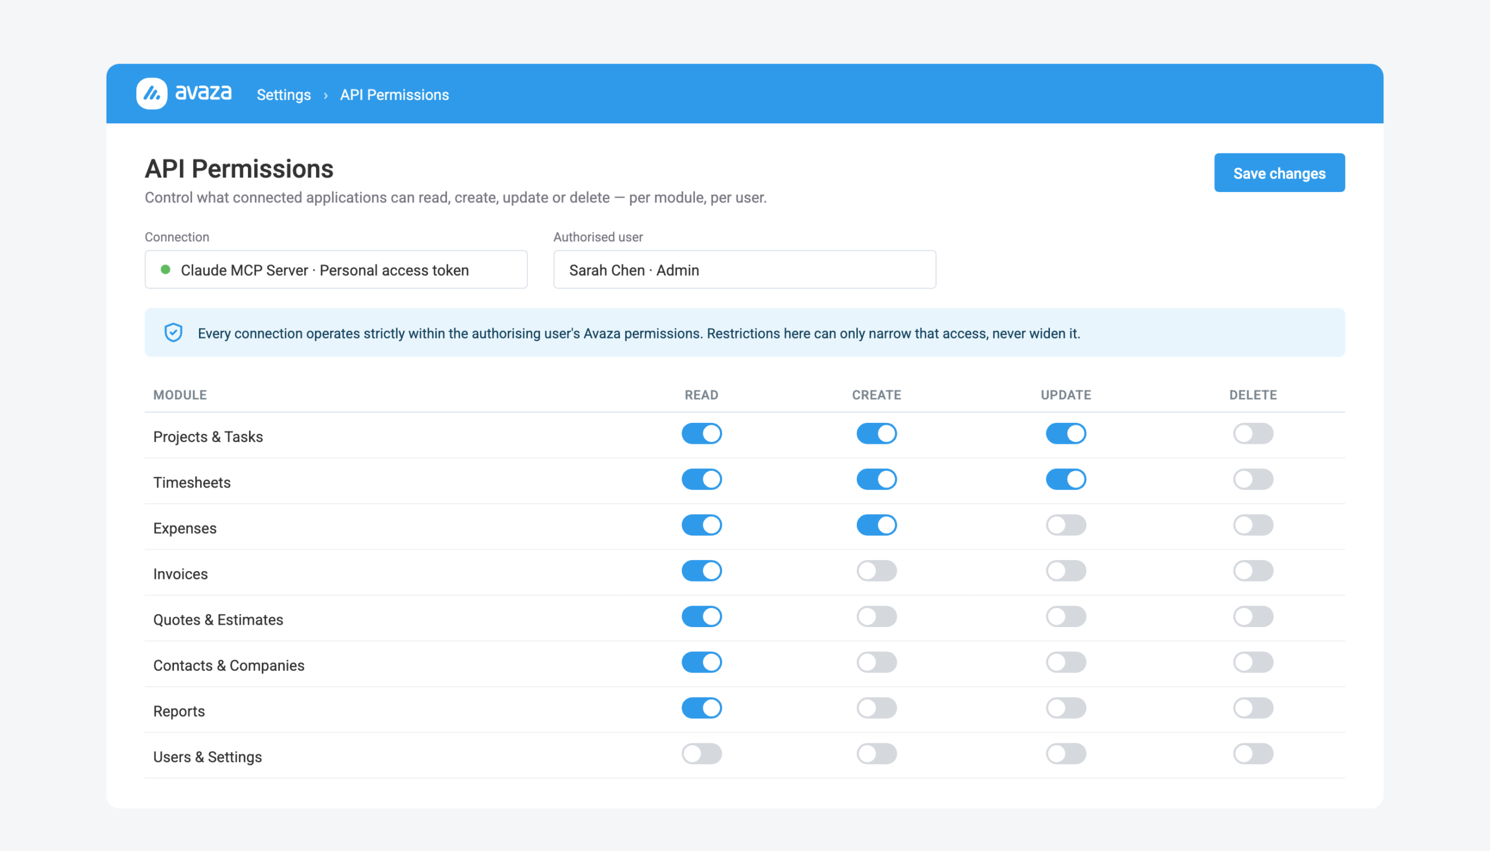This screenshot has height=851, width=1490.
Task: Enable Delete for Contacts & Companies
Action: (x=1253, y=662)
